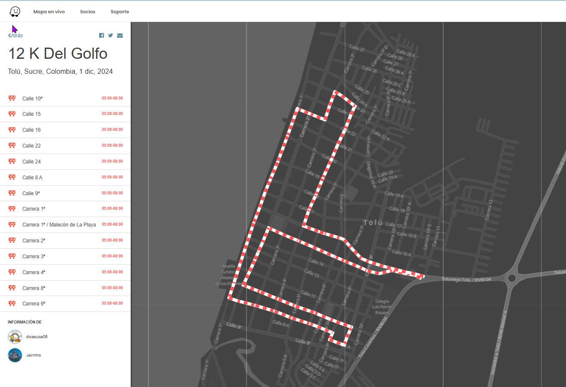The width and height of the screenshot is (566, 387).
Task: Share event by email envelope icon
Action: tap(120, 36)
